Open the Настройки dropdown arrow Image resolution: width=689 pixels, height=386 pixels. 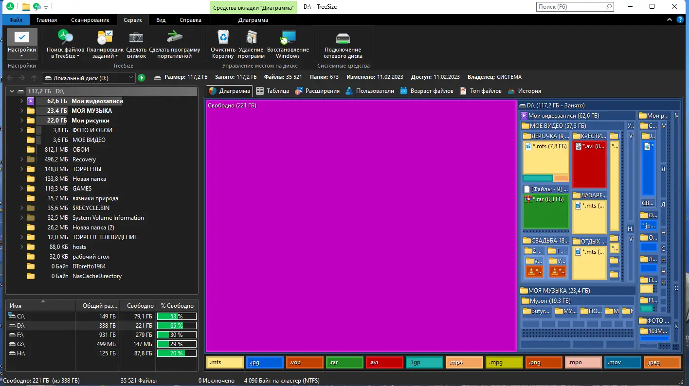(22, 56)
